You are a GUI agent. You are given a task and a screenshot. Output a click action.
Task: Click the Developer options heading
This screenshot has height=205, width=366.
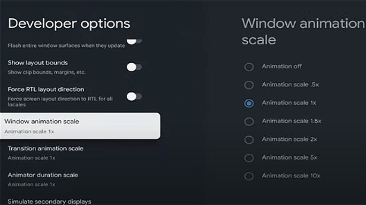coord(69,23)
